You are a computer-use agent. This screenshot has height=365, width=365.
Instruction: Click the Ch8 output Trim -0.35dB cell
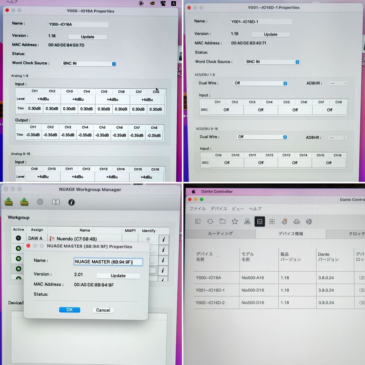[x=154, y=136]
